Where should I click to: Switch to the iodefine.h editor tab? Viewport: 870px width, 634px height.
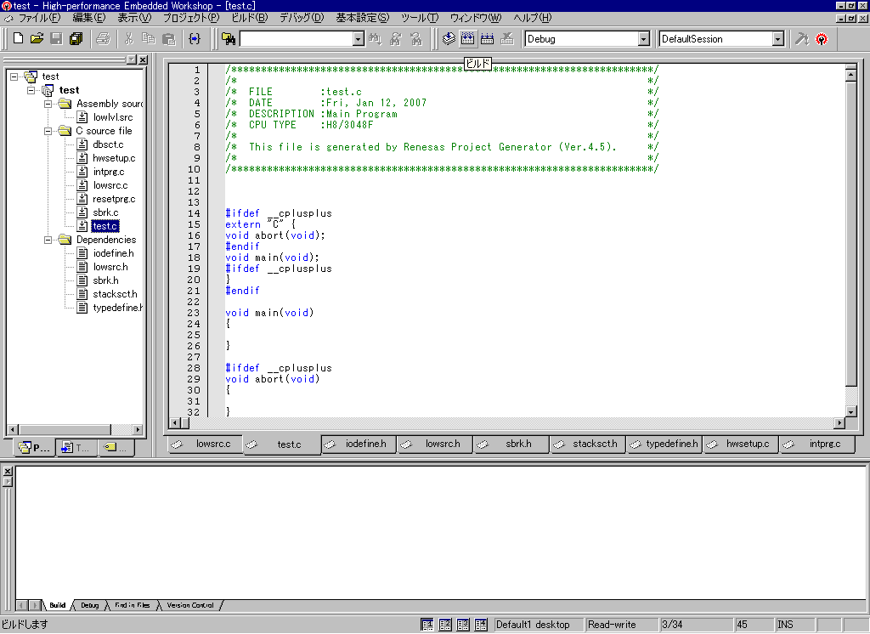[x=365, y=444]
